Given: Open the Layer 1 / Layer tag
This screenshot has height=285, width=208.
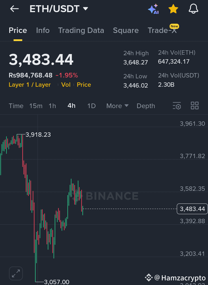Looking at the screenshot, I should coord(29,85).
